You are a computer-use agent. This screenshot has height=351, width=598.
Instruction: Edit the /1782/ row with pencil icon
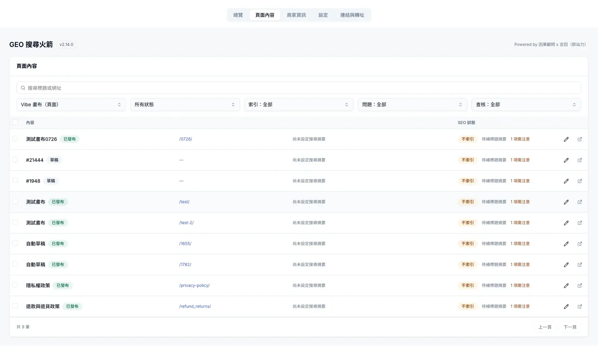click(x=566, y=265)
